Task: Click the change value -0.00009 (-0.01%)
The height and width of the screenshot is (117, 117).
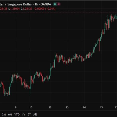Action: click(x=44, y=9)
